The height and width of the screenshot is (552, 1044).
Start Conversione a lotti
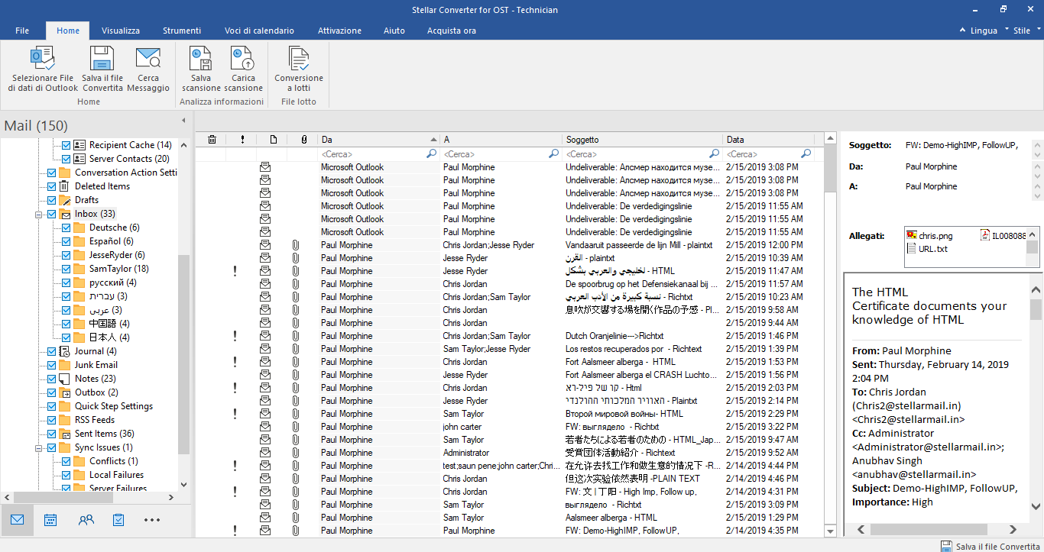[299, 69]
